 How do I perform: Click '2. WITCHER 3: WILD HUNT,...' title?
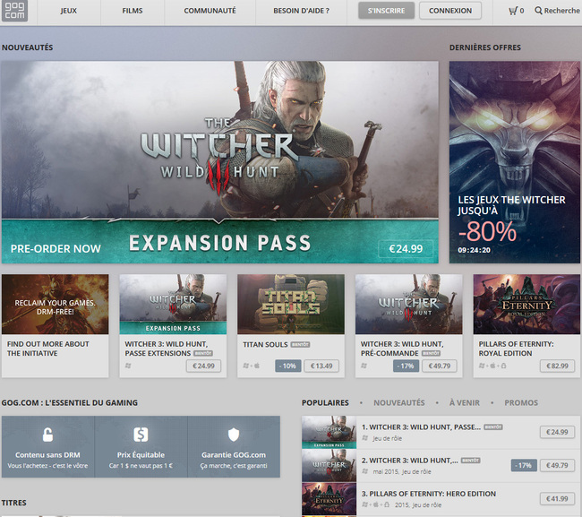(x=409, y=461)
